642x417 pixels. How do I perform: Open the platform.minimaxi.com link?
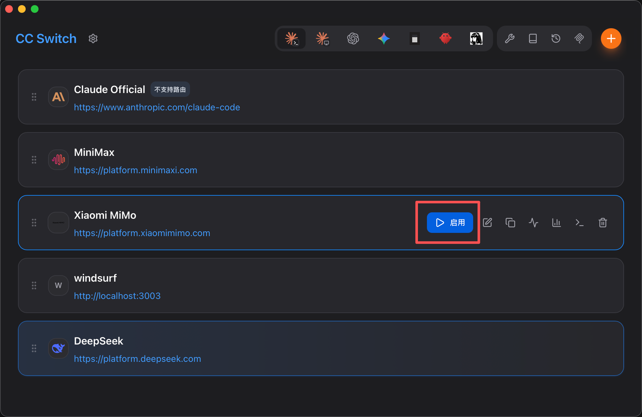coord(135,170)
